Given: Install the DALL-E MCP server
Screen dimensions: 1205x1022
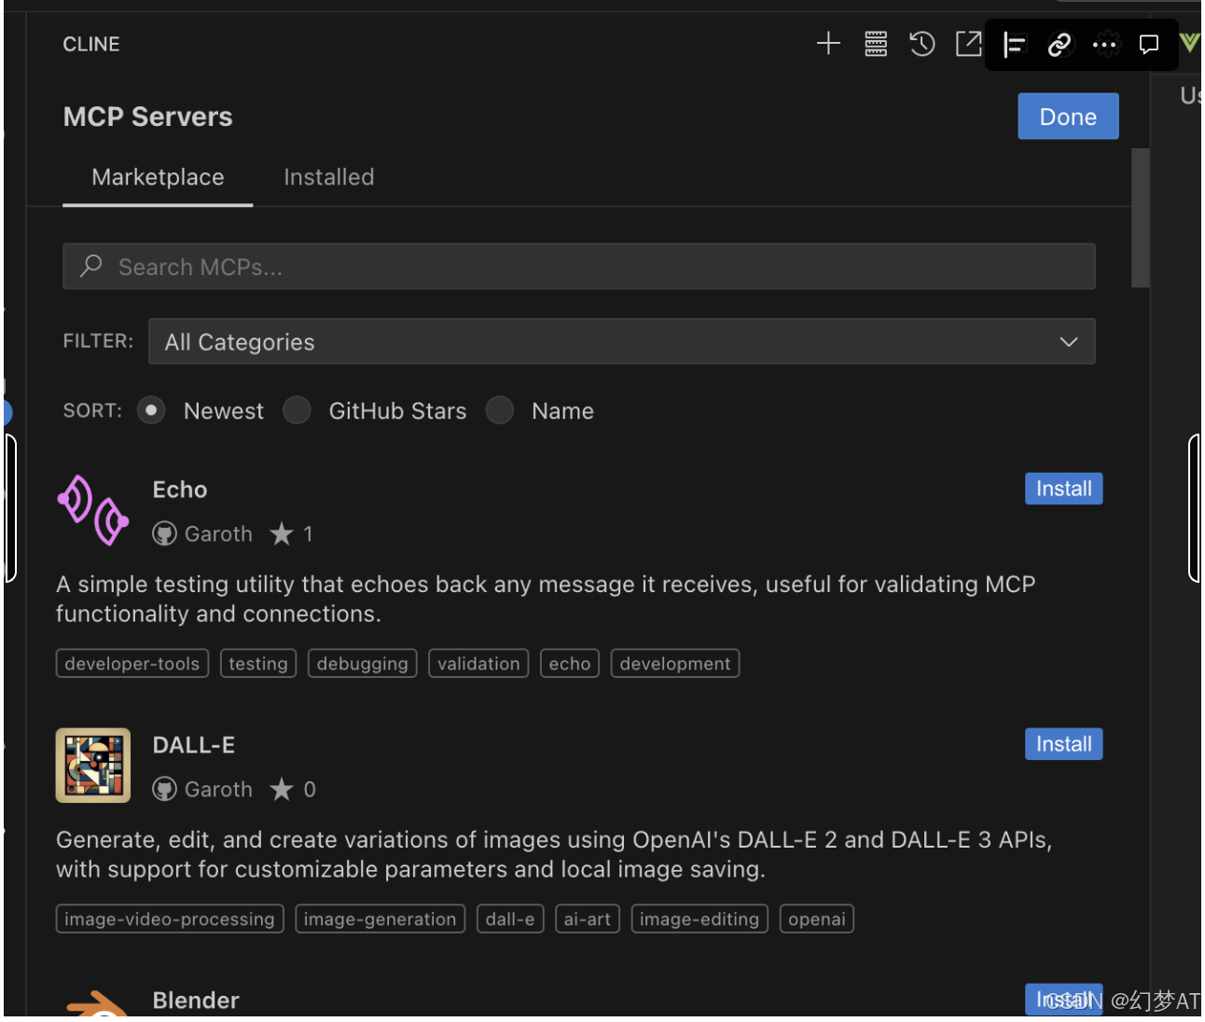Looking at the screenshot, I should (x=1064, y=744).
